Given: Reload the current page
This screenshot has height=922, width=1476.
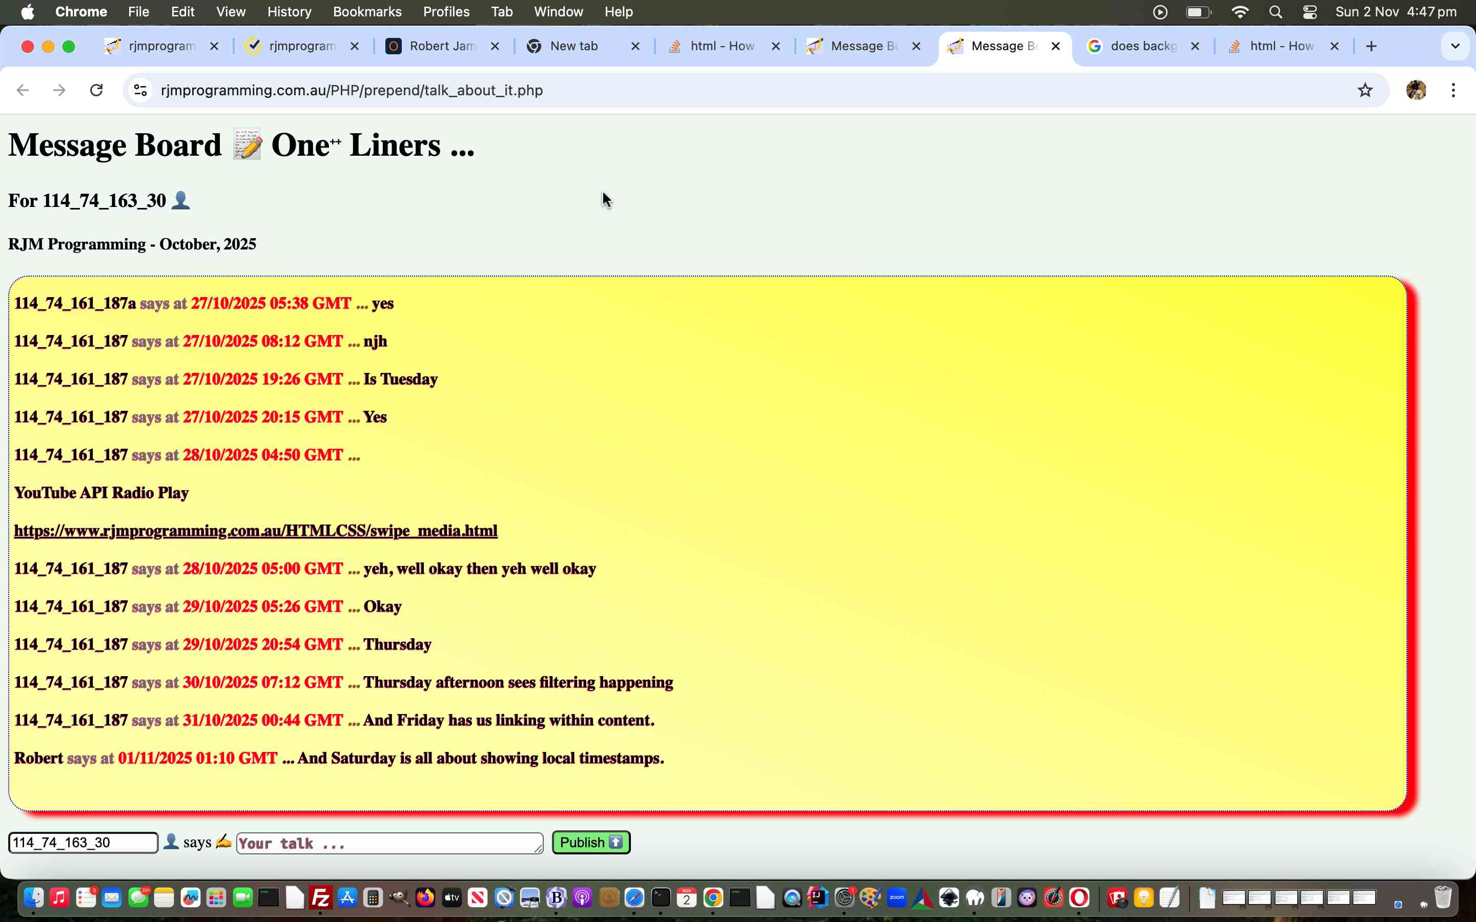Looking at the screenshot, I should 97,90.
